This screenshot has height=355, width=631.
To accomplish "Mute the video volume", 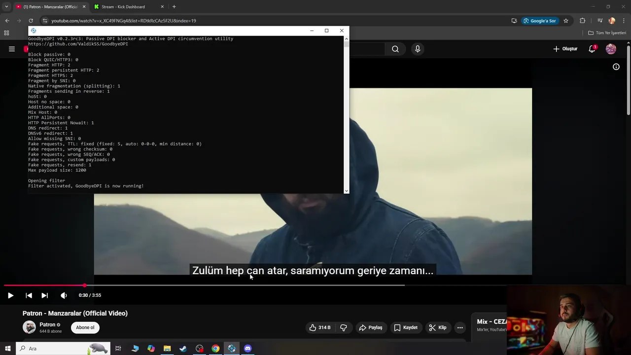I will (x=64, y=295).
